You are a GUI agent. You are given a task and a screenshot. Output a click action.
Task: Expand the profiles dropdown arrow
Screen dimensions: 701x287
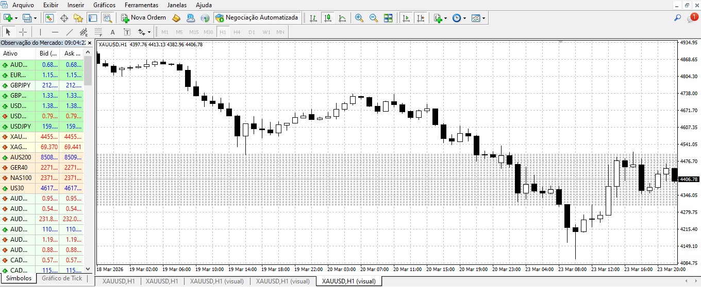click(35, 19)
